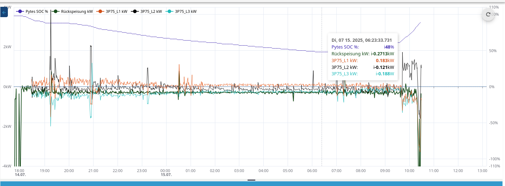Click the 0% label on right axis

(492, 87)
